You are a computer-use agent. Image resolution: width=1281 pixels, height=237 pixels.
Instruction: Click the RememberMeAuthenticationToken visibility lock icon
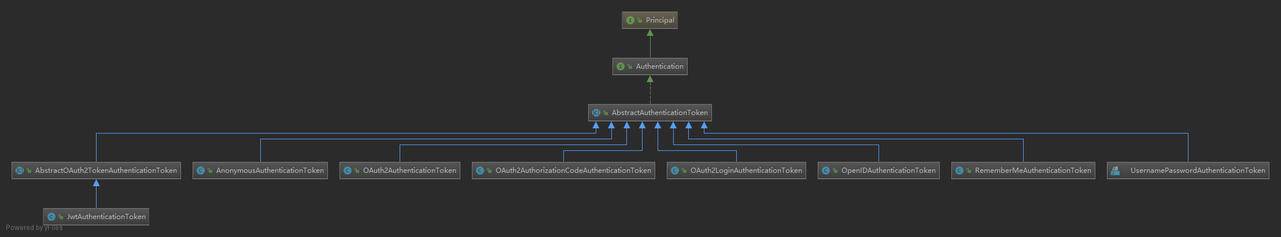(969, 171)
